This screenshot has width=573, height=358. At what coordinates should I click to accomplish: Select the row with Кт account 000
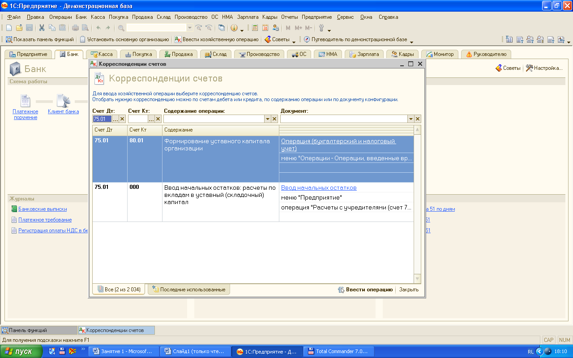[253, 202]
